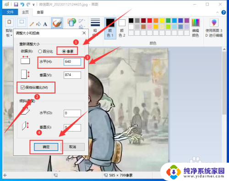Select the 像素 radio button
Viewport: 229px width, 181px height.
(x=64, y=51)
